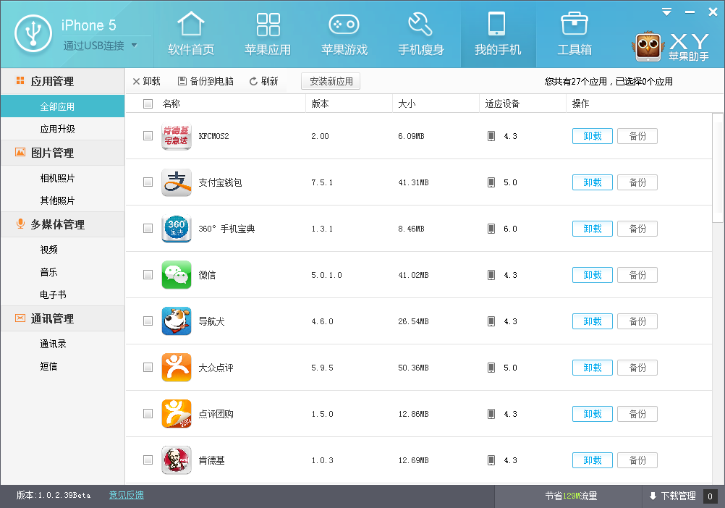Sort by the 版本 column header
This screenshot has height=508, width=725.
(x=320, y=103)
